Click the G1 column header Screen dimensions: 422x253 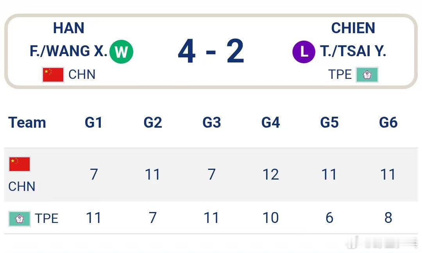tap(94, 123)
